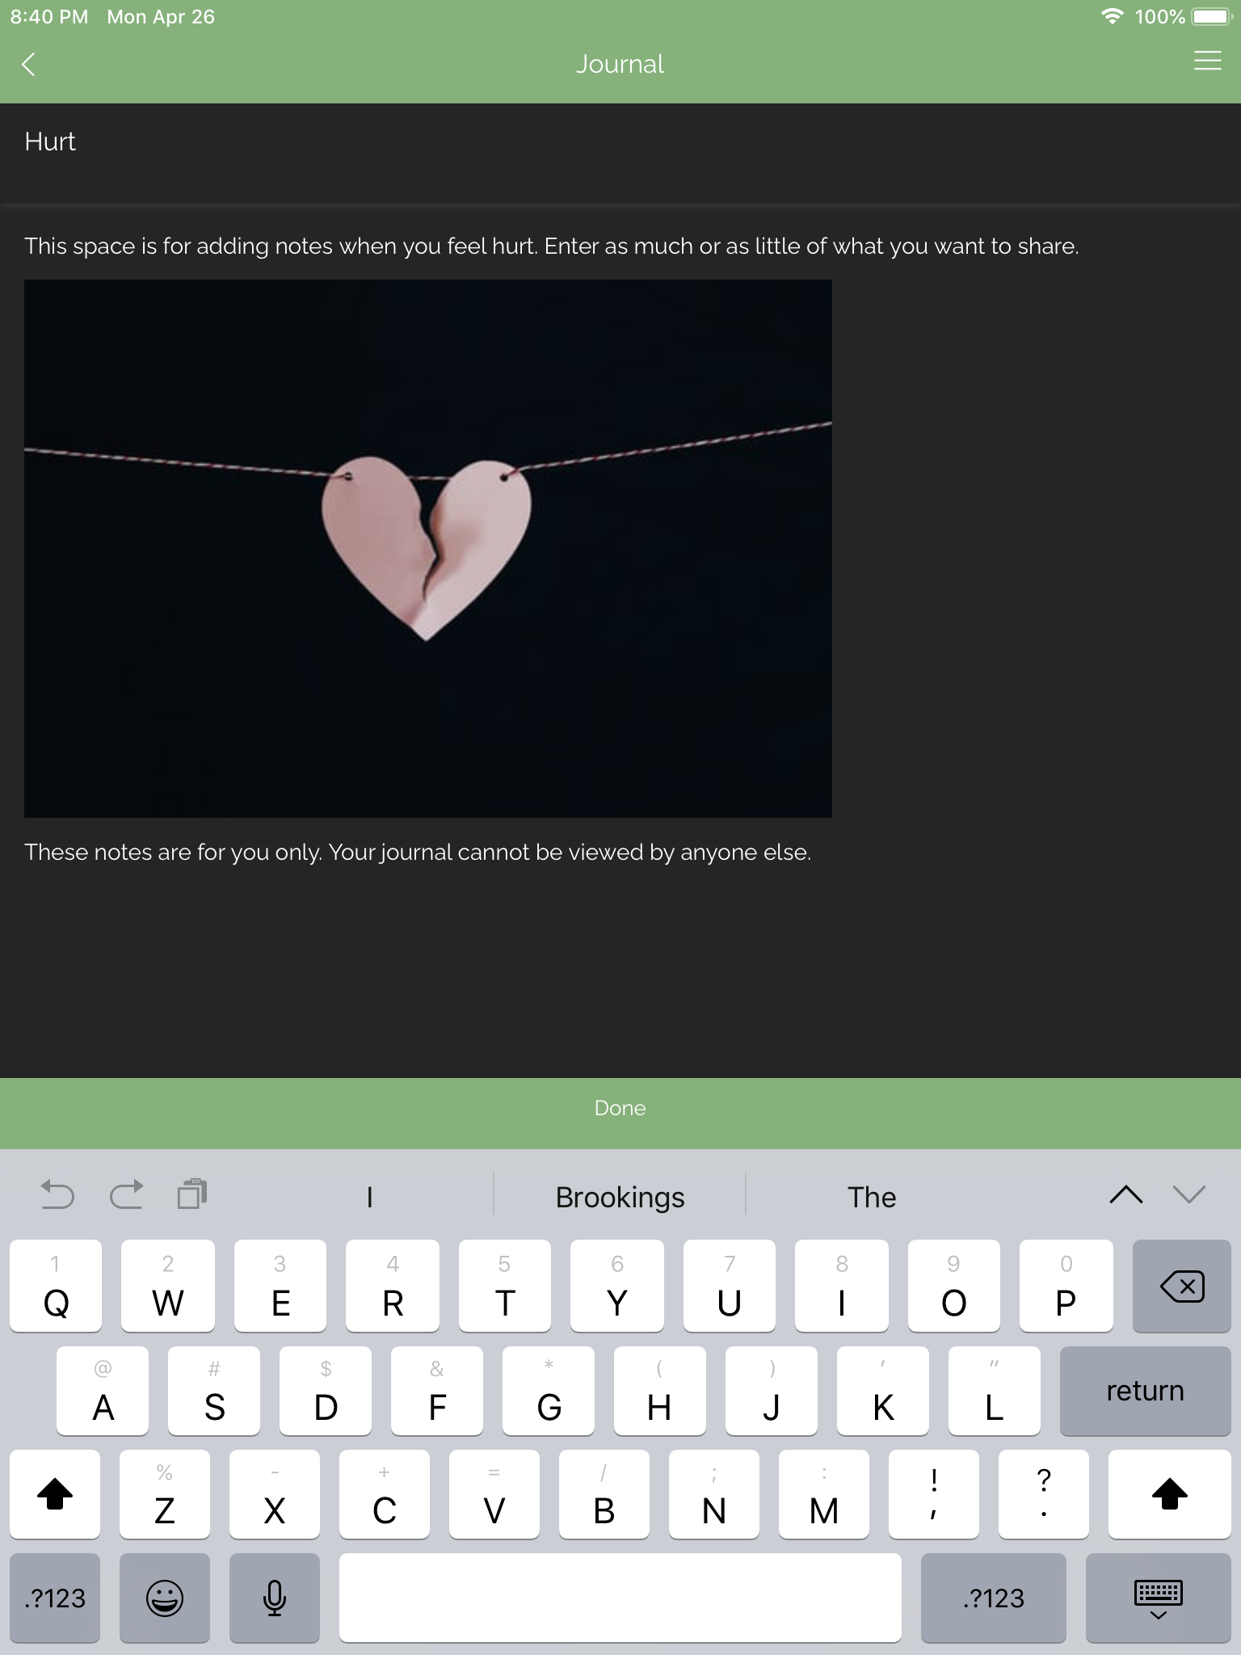
Task: Tap the space bar
Action: pos(620,1598)
